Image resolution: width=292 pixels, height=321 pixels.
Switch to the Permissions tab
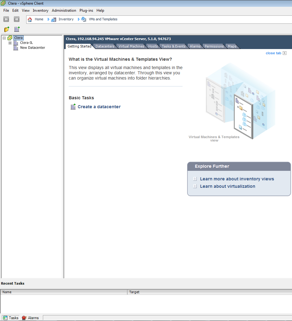point(214,46)
